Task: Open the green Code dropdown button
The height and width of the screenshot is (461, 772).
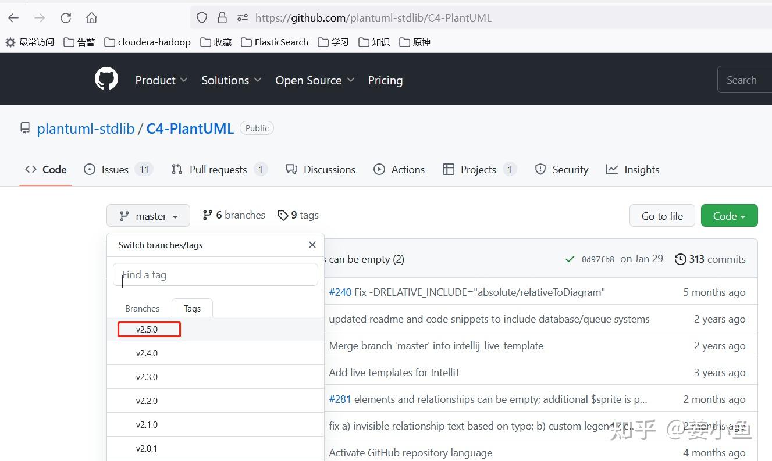Action: point(729,216)
